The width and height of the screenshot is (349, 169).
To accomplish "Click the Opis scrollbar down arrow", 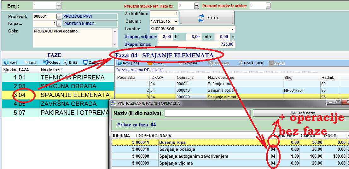I will pos(115,44).
